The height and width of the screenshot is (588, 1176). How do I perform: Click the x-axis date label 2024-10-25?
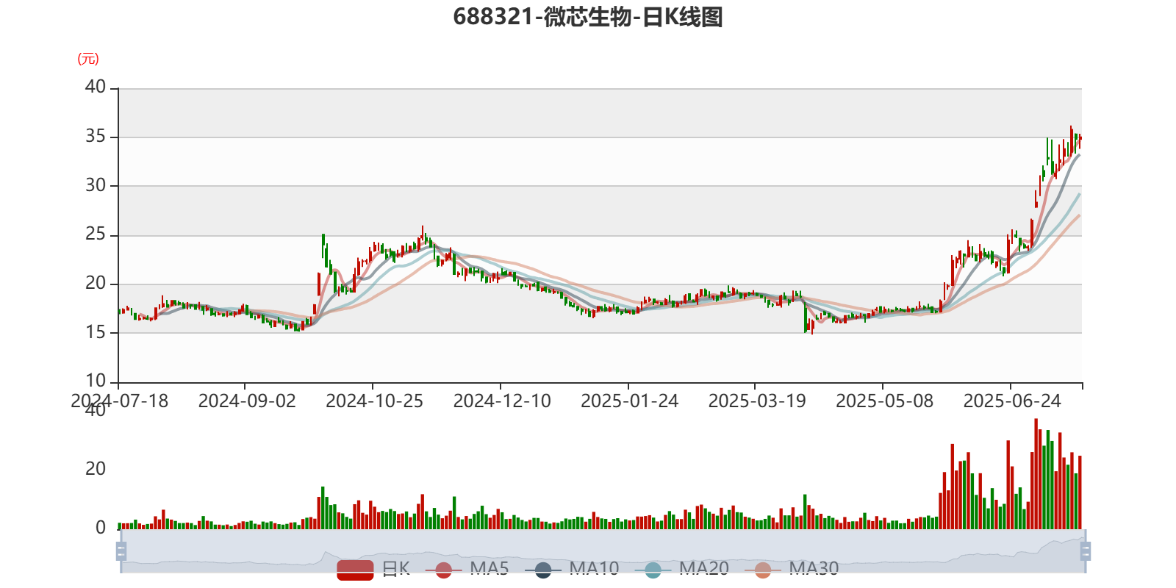[x=375, y=401]
